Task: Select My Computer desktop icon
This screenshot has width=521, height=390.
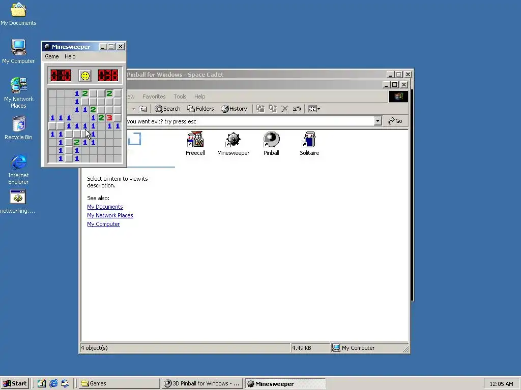Action: (18, 52)
